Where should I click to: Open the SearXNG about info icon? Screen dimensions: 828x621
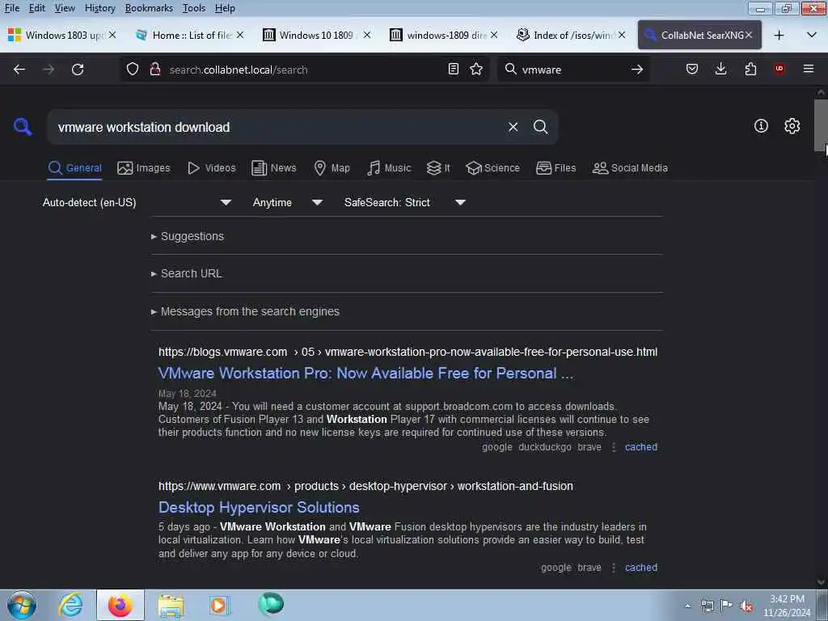point(761,125)
